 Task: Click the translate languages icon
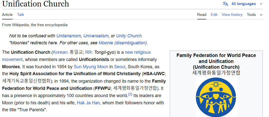point(225,4)
